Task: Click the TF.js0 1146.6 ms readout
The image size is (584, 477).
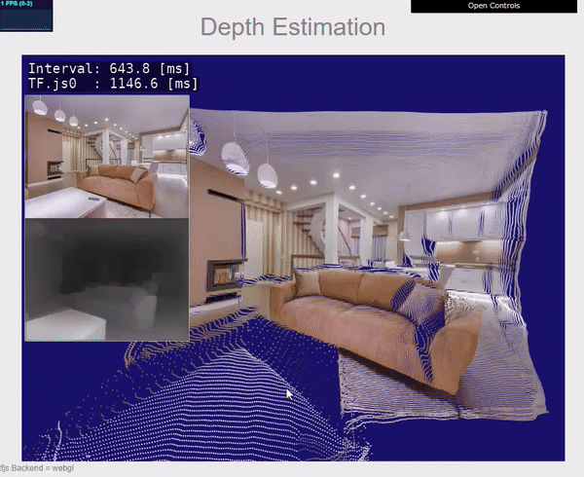Action: [113, 84]
